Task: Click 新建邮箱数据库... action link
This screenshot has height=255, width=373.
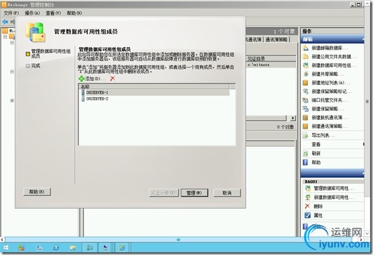Action: coord(329,48)
